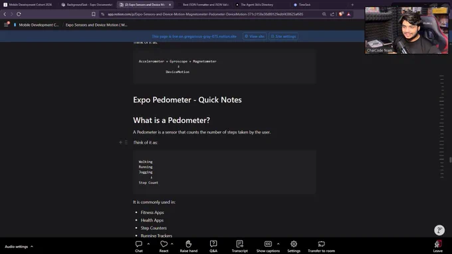Open Notion sidebar hamburger menu
This screenshot has height=254, width=452.
tap(6, 25)
